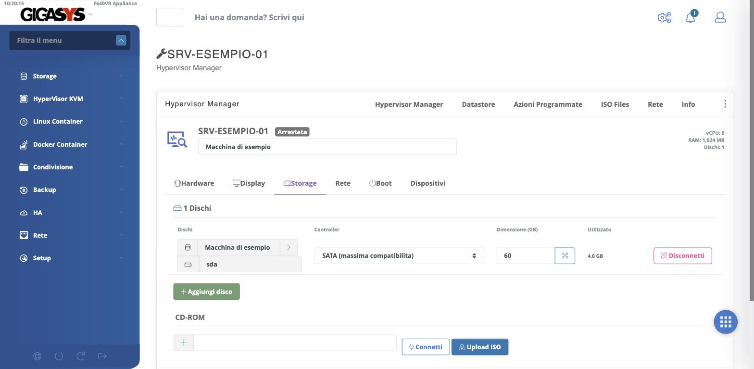Click the Rete network icon in sidebar
Image resolution: width=754 pixels, height=369 pixels.
coord(24,235)
